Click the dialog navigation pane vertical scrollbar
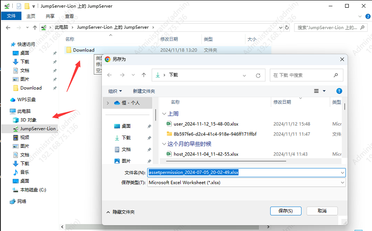 point(156,115)
